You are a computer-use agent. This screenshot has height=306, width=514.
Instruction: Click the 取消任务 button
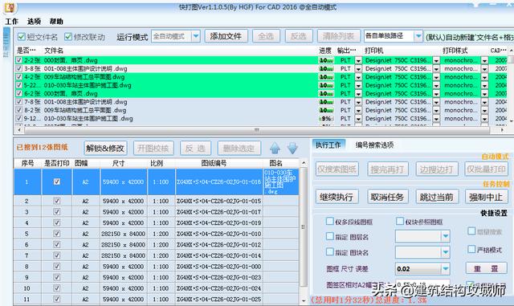(x=387, y=197)
